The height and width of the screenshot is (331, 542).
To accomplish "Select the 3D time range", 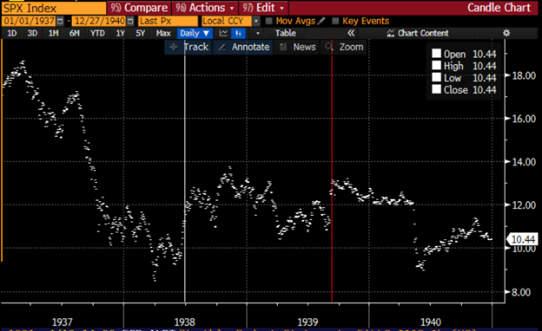I will tap(32, 33).
